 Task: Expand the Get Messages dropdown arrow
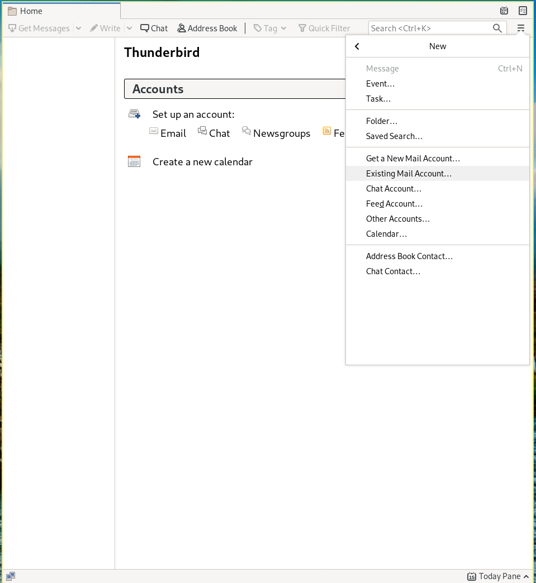[x=78, y=28]
